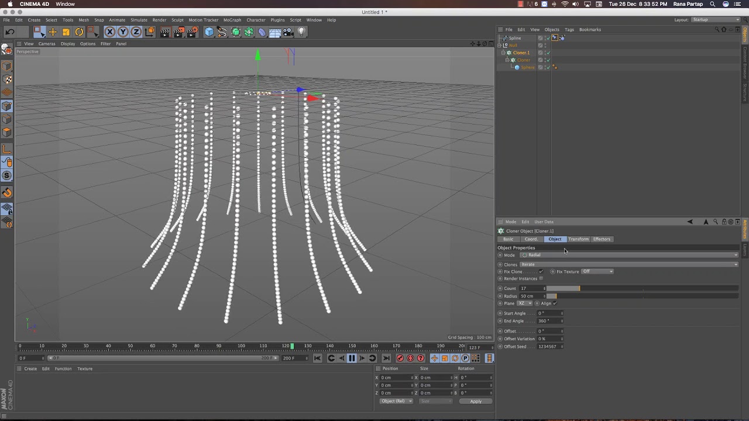Select the Rotate tool in the toolbar
This screenshot has height=421, width=749.
[80, 32]
